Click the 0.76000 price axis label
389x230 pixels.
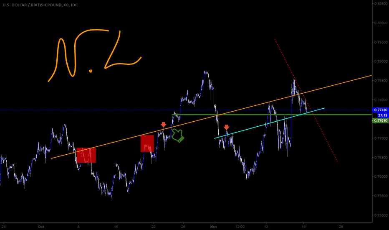click(x=381, y=177)
